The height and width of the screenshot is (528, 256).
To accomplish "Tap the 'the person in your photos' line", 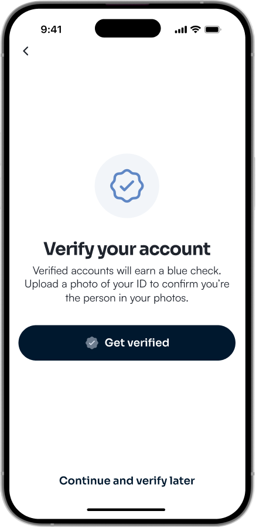I will click(x=127, y=298).
